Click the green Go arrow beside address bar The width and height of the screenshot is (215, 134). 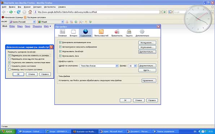165,12
